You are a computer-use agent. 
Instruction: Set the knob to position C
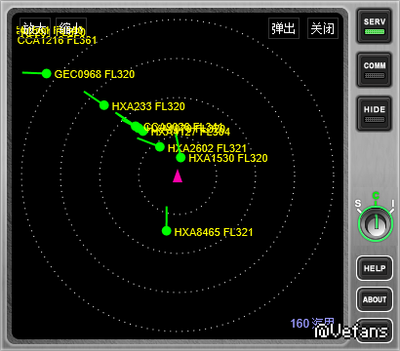pos(376,196)
